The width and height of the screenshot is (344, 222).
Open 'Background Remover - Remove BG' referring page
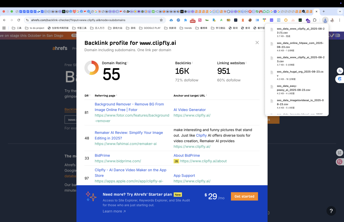[x=129, y=107]
